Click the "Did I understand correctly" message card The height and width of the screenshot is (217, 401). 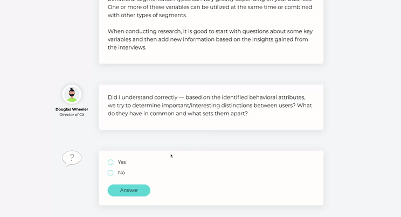(211, 107)
